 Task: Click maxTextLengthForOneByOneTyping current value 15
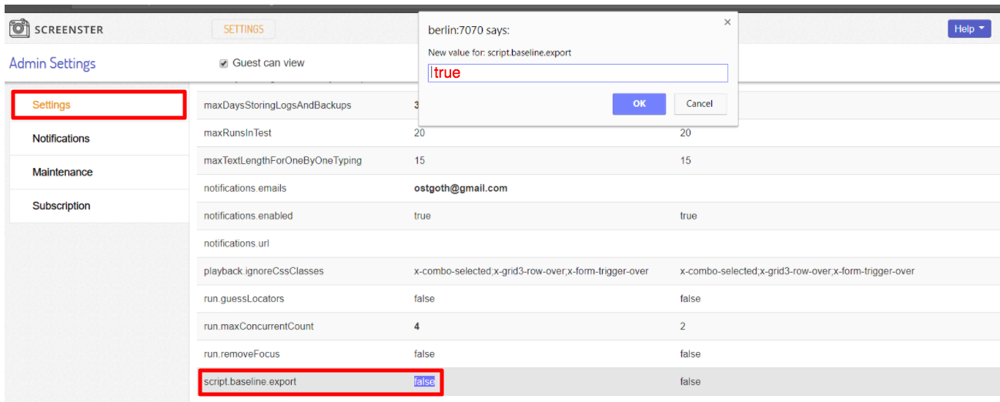[420, 160]
